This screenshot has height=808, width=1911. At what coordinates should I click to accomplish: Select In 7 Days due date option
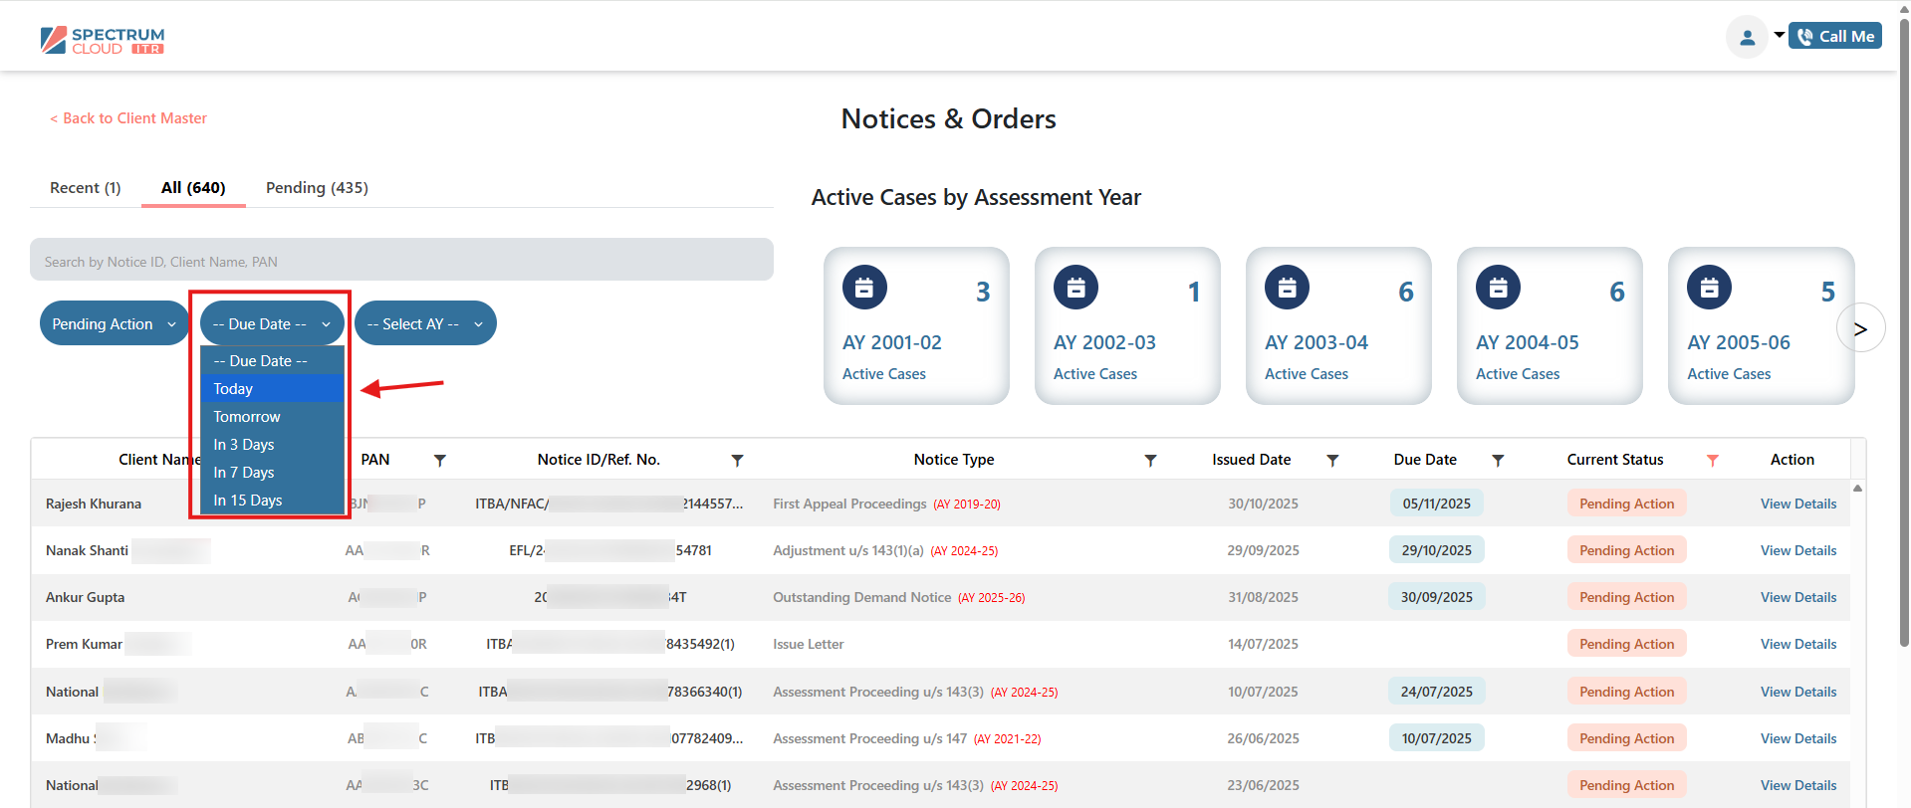coord(271,473)
